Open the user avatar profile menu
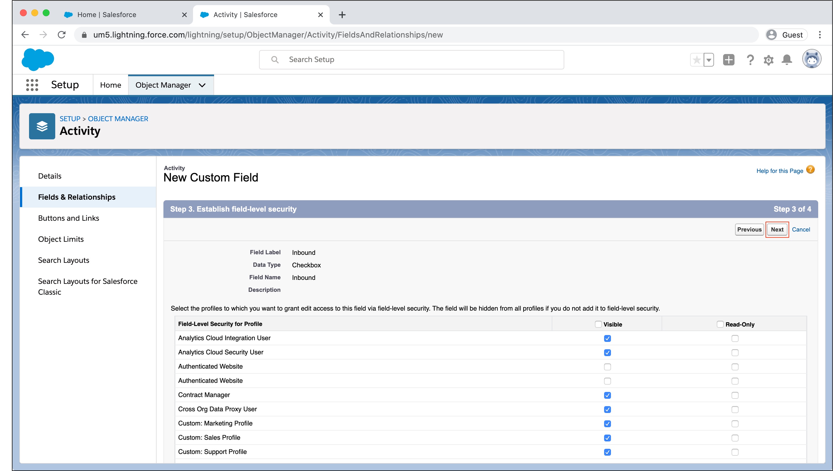Image resolution: width=833 pixels, height=471 pixels. (811, 59)
